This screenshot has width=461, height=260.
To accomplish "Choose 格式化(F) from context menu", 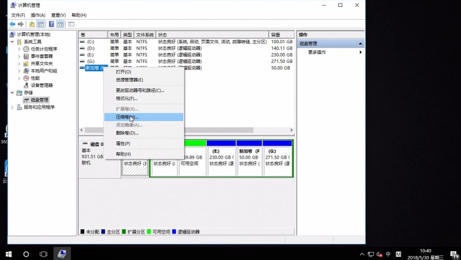I will click(x=143, y=98).
